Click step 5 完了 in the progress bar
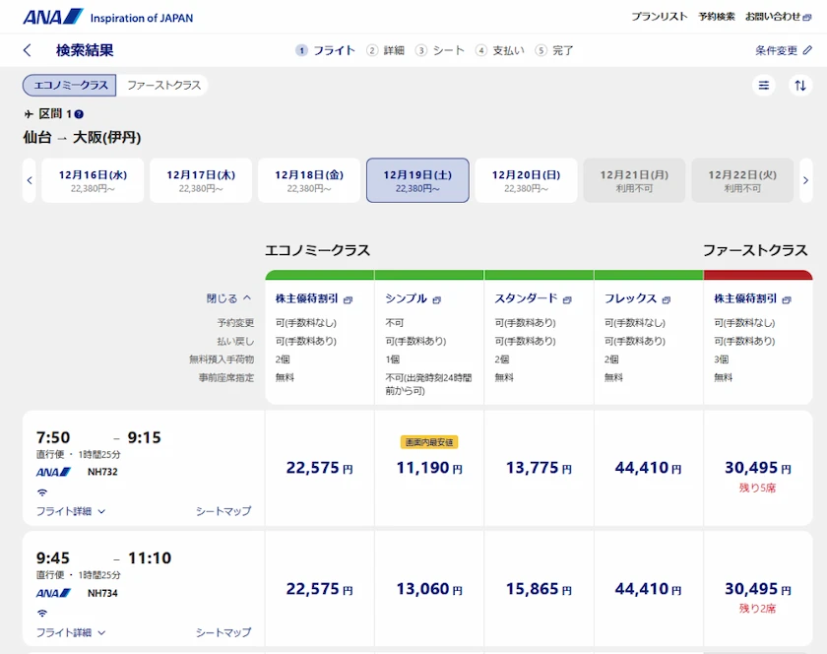 point(553,50)
